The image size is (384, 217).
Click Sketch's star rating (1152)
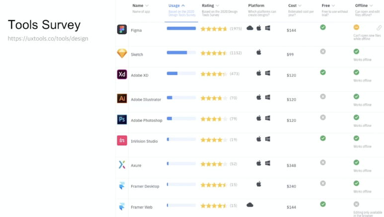[214, 53]
